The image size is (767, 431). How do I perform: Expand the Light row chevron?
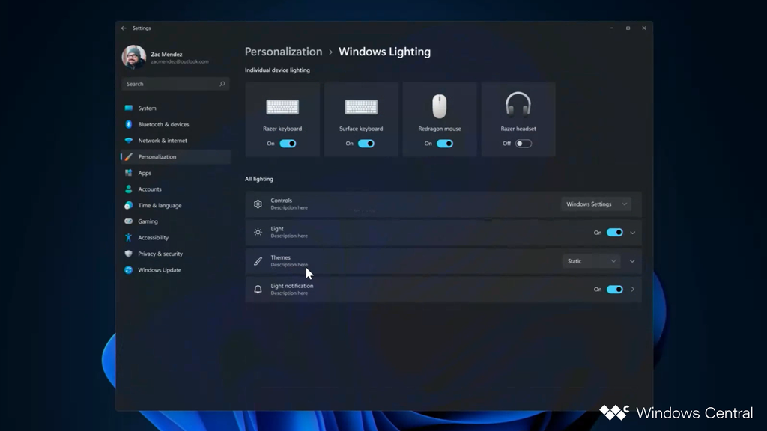click(x=632, y=232)
